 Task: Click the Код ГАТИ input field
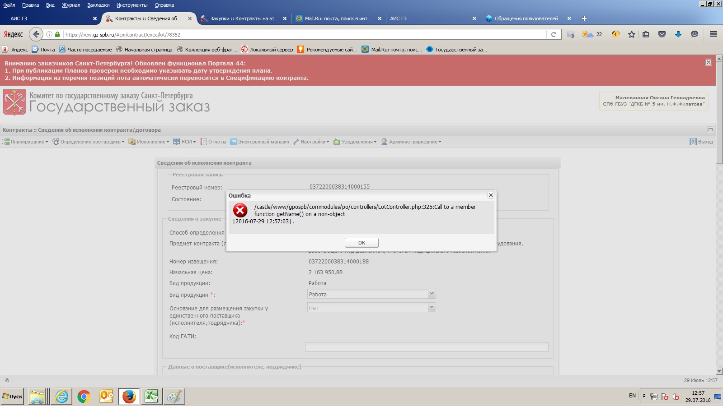427,346
